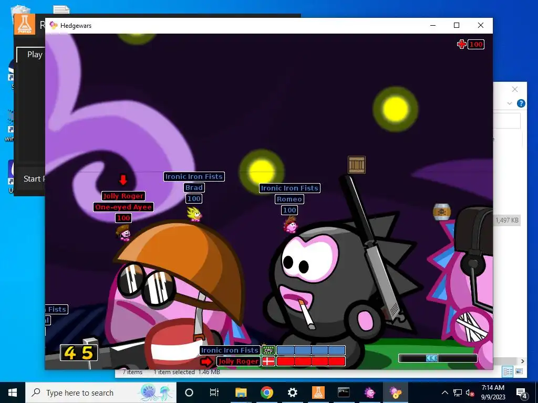Click the red arrow beside Jolly Roger team bar
Image resolution: width=538 pixels, height=403 pixels.
point(206,362)
